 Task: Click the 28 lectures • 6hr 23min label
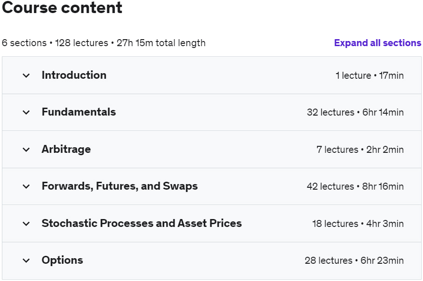click(x=354, y=260)
